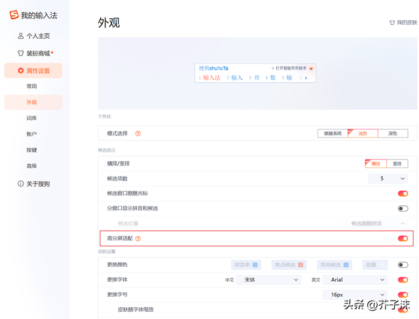This screenshot has height=319, width=419.
Task: Click the 我的皮肤 shirt icon
Action: 392,23
